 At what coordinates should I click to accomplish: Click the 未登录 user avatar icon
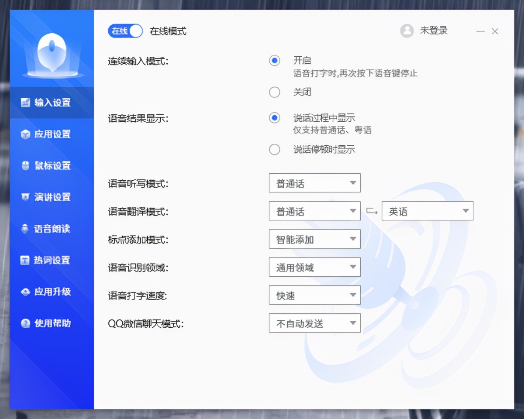point(407,31)
